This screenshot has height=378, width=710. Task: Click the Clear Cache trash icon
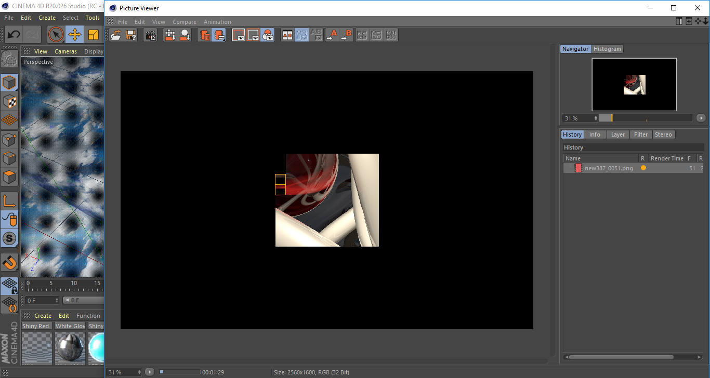click(205, 35)
